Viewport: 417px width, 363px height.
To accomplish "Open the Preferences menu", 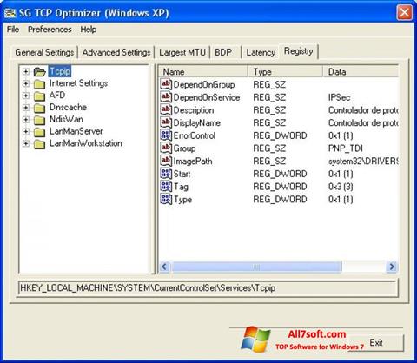I will coord(50,30).
